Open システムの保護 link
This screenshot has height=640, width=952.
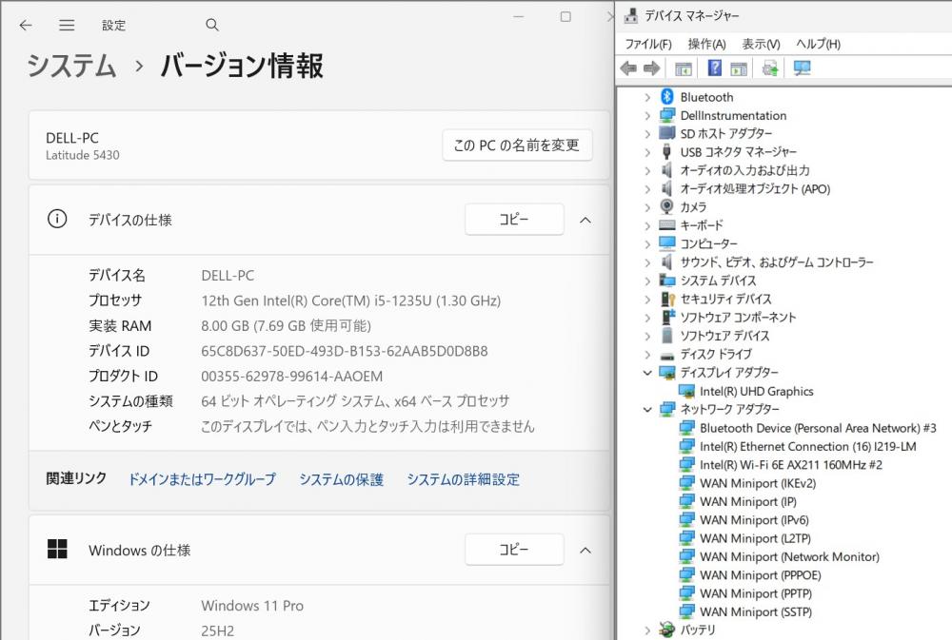click(x=341, y=479)
